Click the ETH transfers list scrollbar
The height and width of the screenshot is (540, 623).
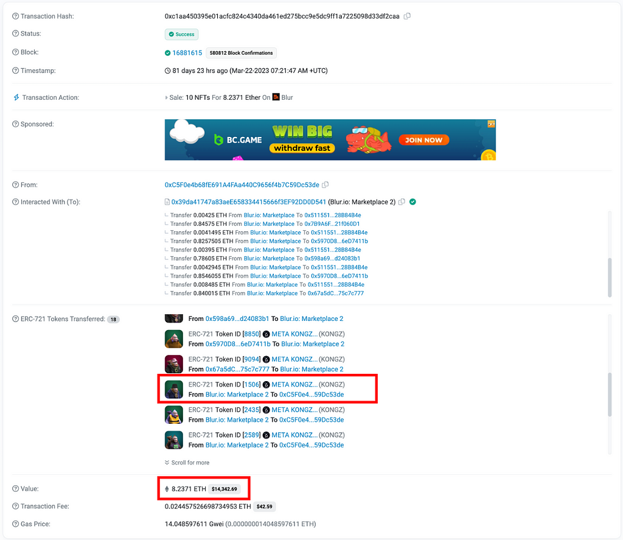click(610, 277)
